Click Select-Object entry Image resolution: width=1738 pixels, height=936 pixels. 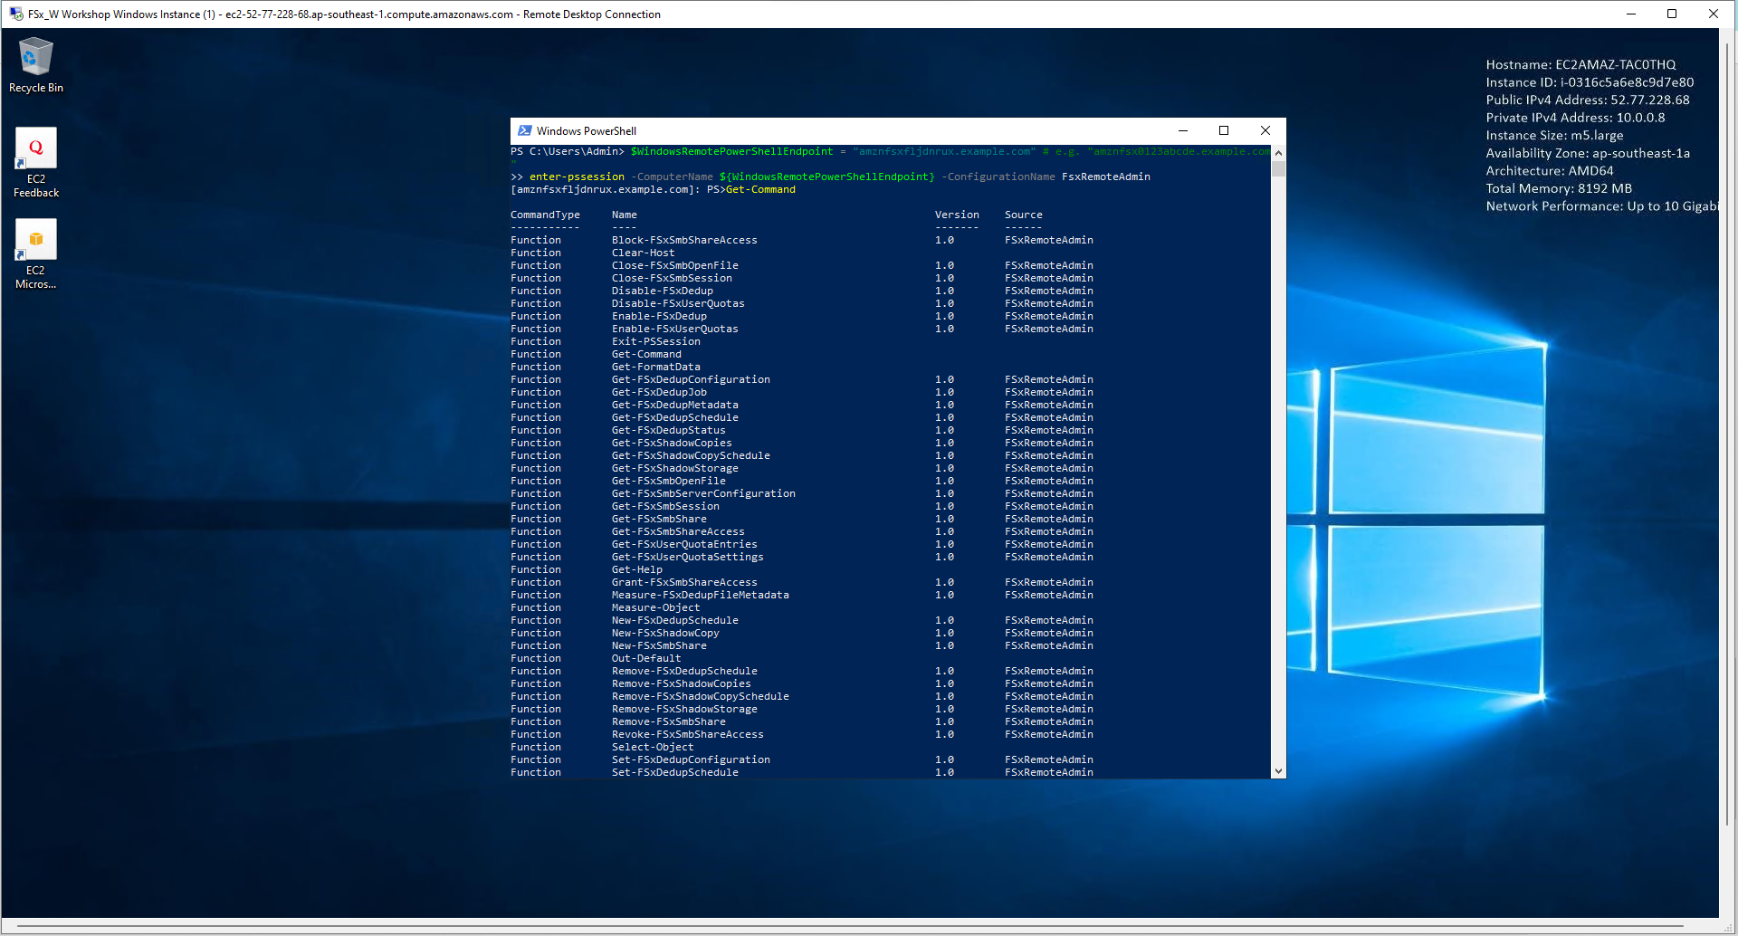(x=653, y=747)
